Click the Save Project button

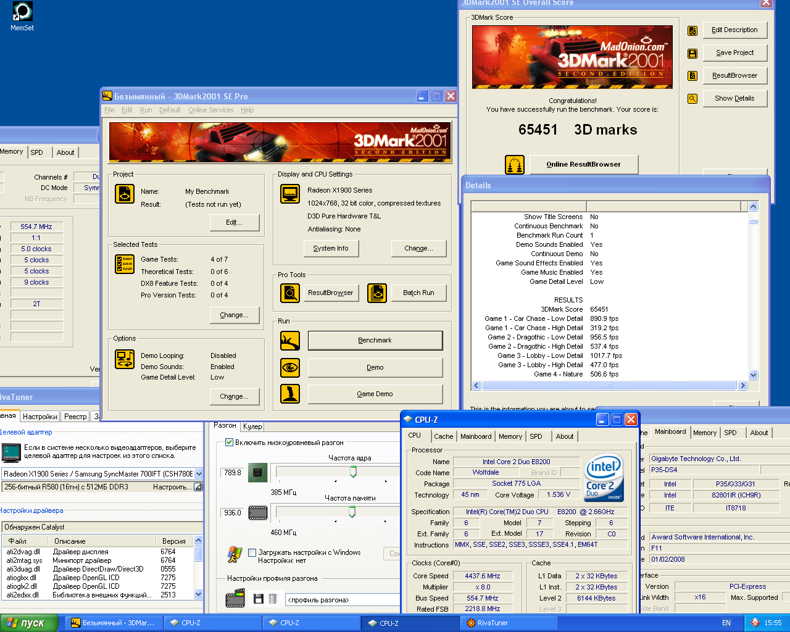[x=734, y=53]
